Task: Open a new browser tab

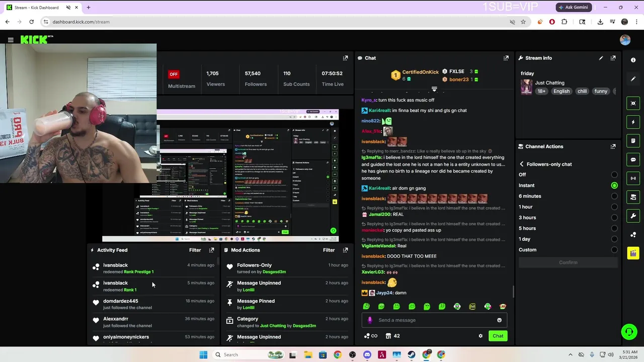Action: click(x=88, y=8)
